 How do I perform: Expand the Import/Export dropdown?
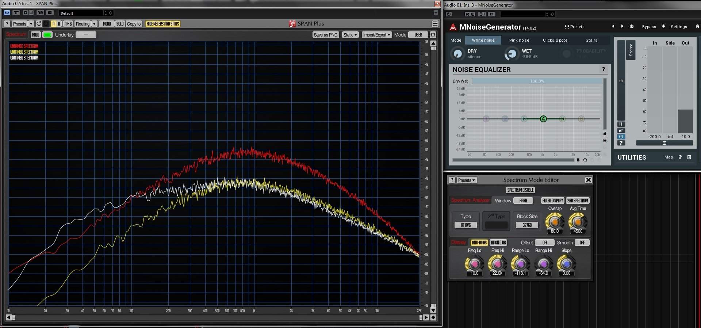[376, 35]
